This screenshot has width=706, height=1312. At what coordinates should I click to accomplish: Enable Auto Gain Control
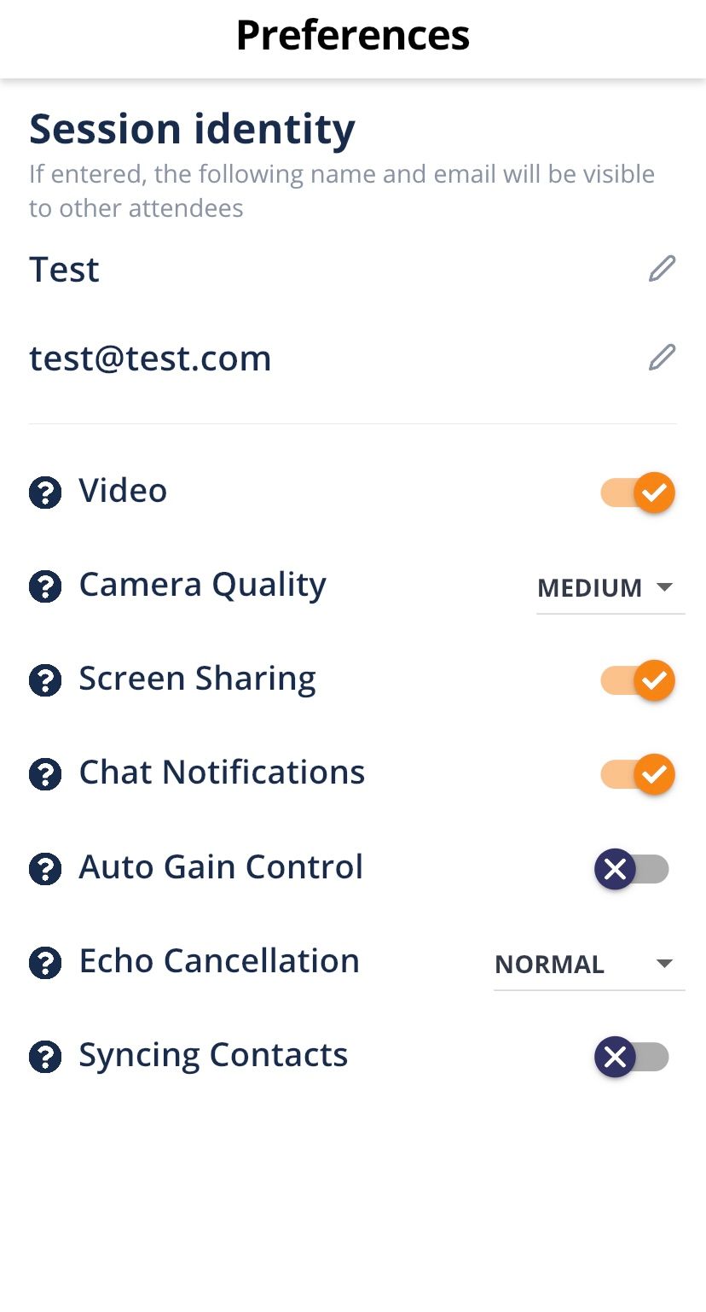(632, 870)
